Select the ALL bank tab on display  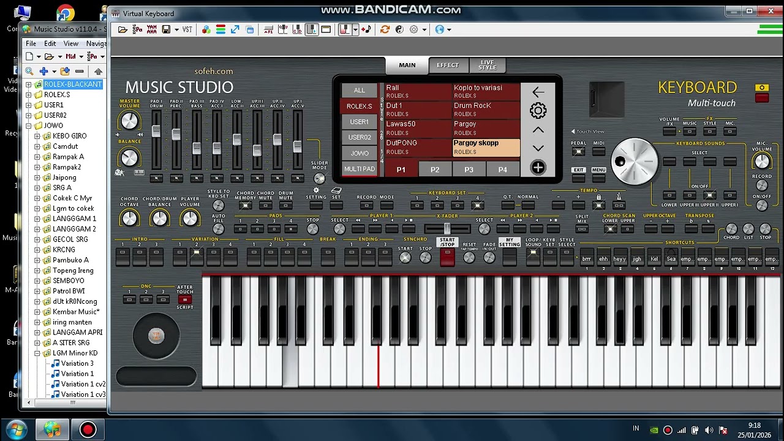point(360,90)
